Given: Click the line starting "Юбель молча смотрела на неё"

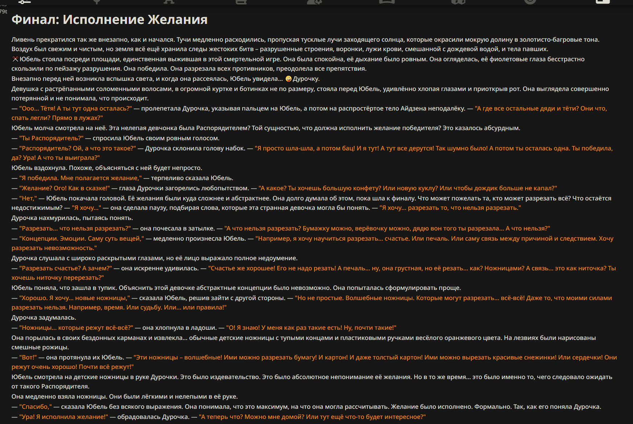Looking at the screenshot, I should (x=266, y=128).
